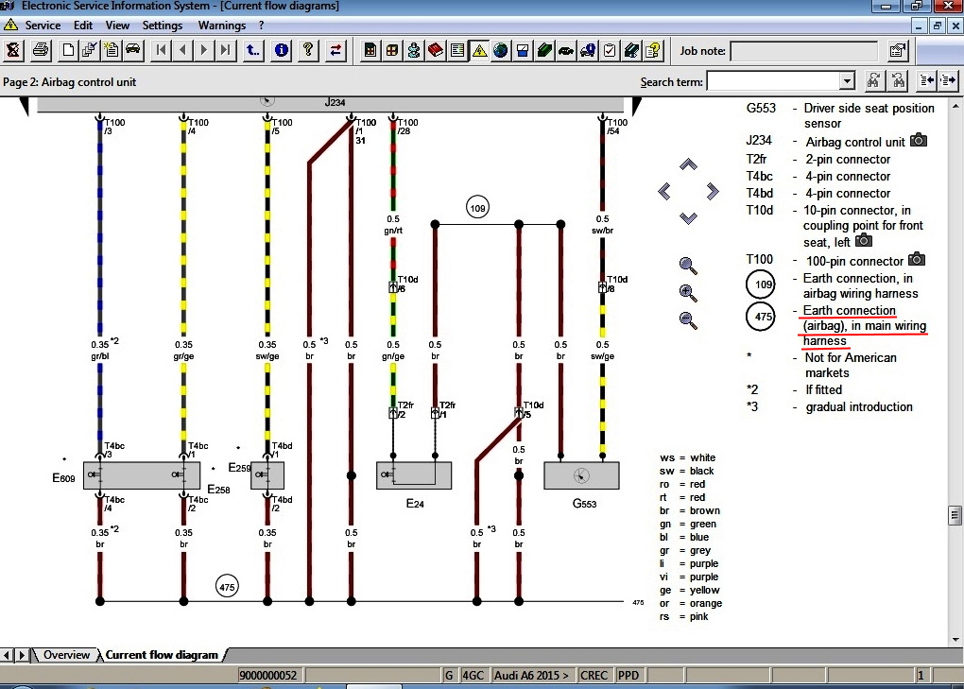Click the earth connection 475 circle in diagram

coord(227,587)
